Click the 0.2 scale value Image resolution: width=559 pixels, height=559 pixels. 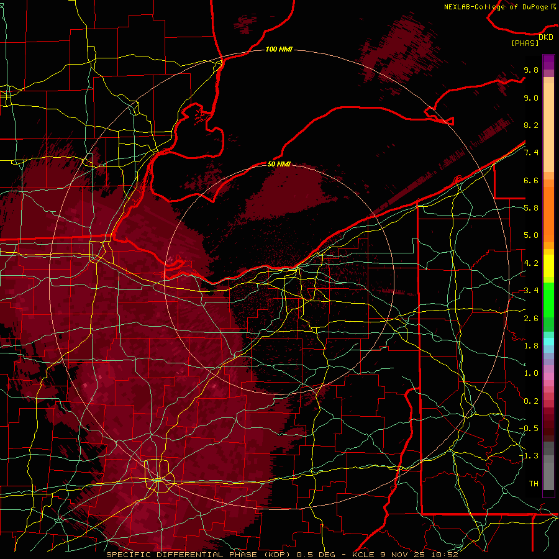pyautogui.click(x=531, y=401)
